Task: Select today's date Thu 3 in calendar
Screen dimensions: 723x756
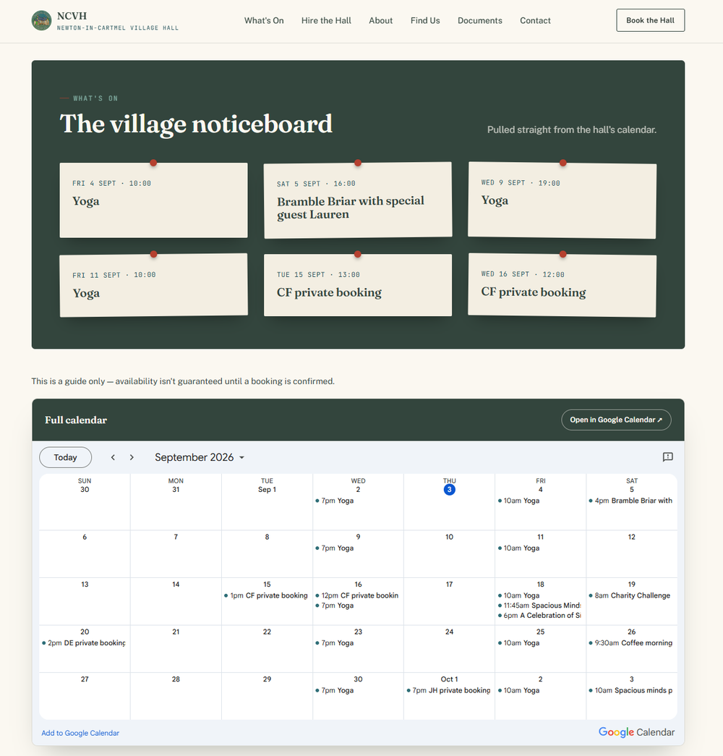Action: (449, 489)
